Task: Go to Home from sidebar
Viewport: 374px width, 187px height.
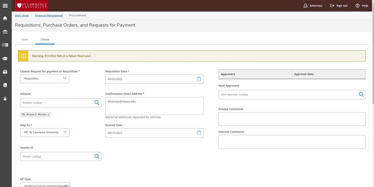Action: (x=5, y=18)
